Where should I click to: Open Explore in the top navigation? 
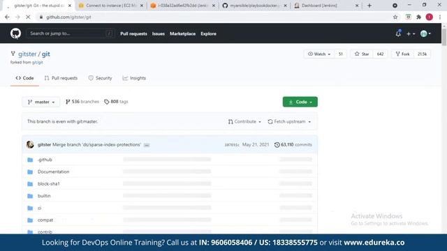(x=208, y=33)
